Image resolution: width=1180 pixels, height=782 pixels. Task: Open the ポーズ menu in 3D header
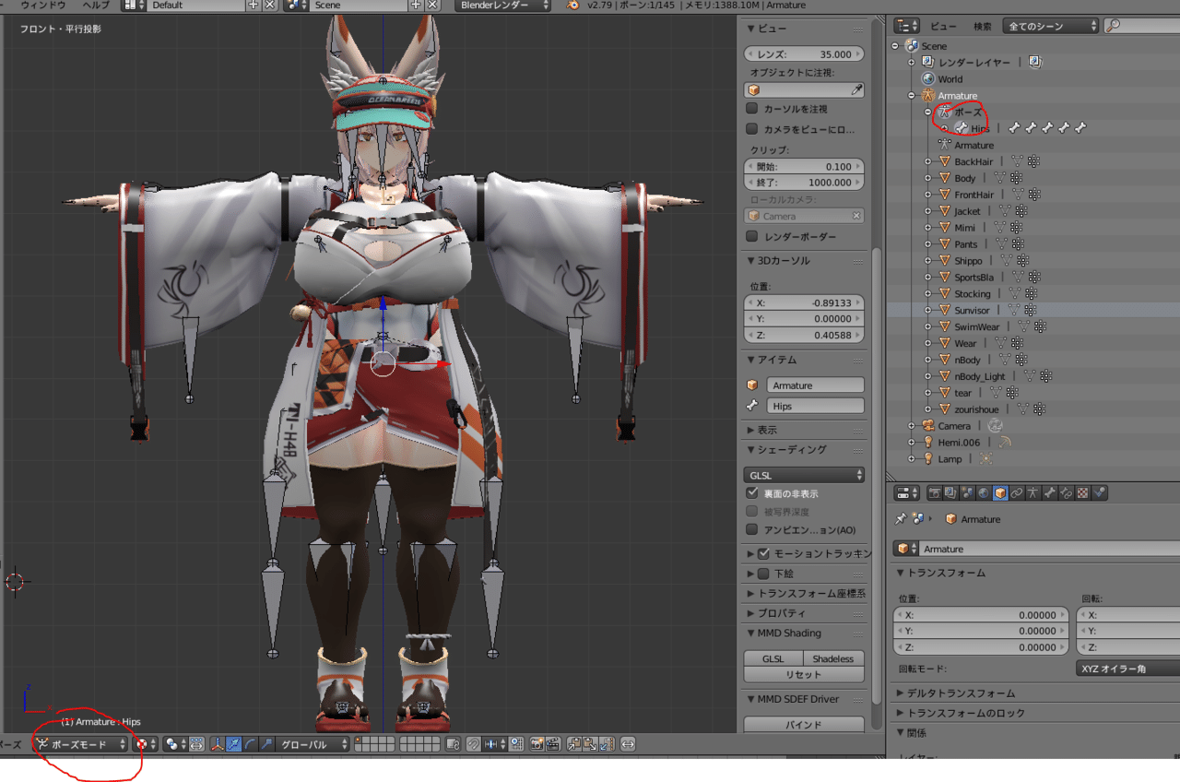pyautogui.click(x=11, y=744)
